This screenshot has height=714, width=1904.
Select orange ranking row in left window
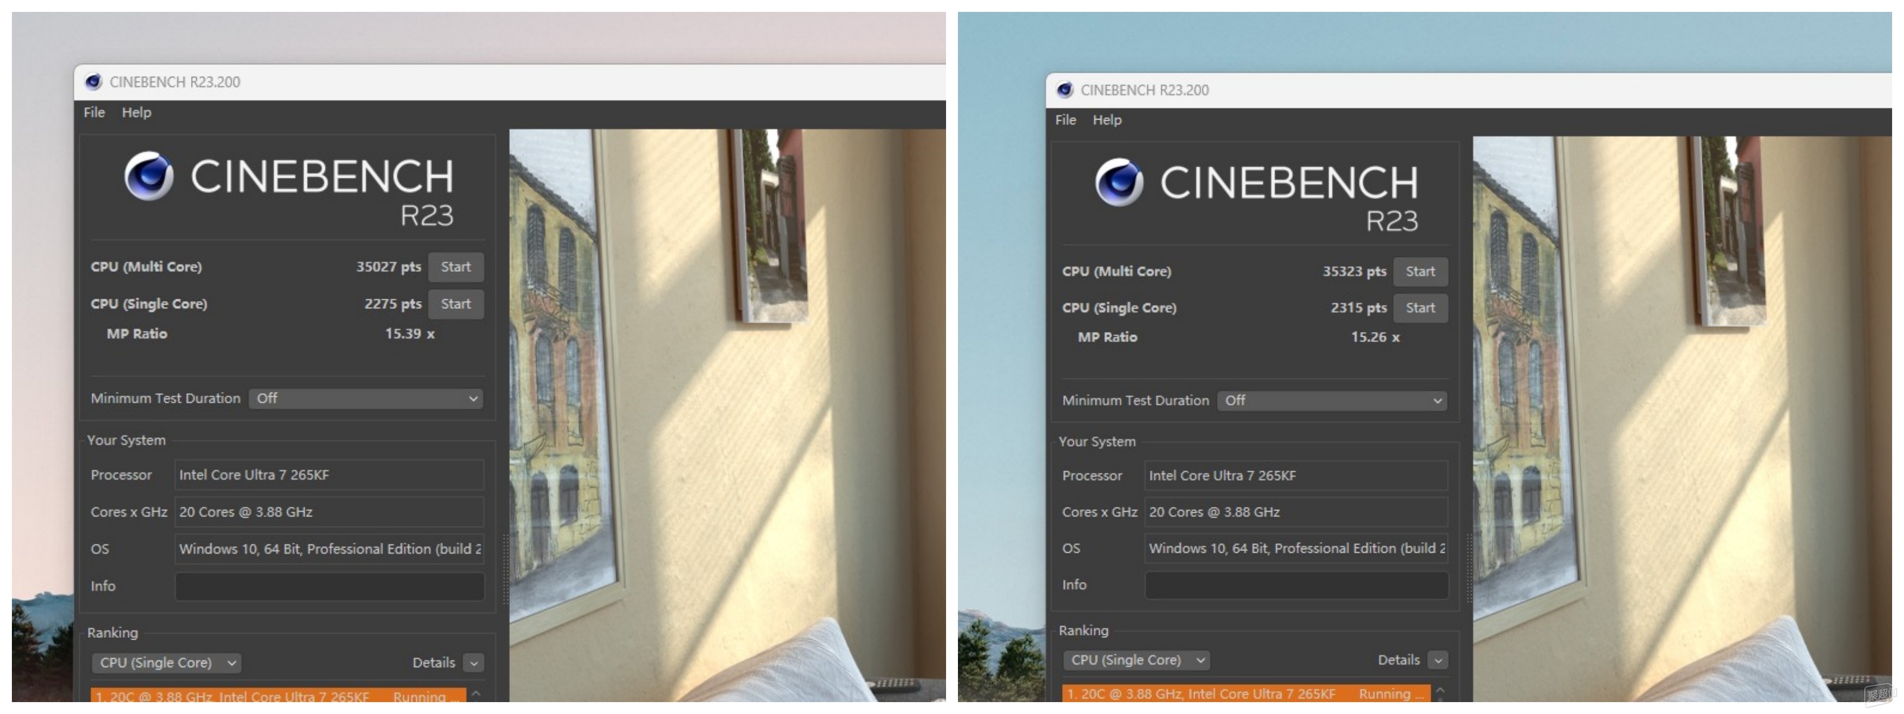click(x=278, y=696)
